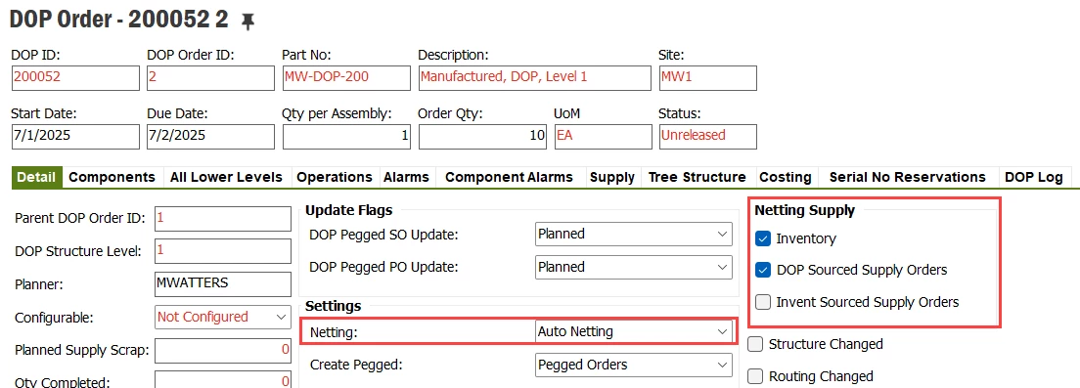Screen dimensions: 1080x388
Task: Click the Order Qty field
Action: [x=481, y=136]
